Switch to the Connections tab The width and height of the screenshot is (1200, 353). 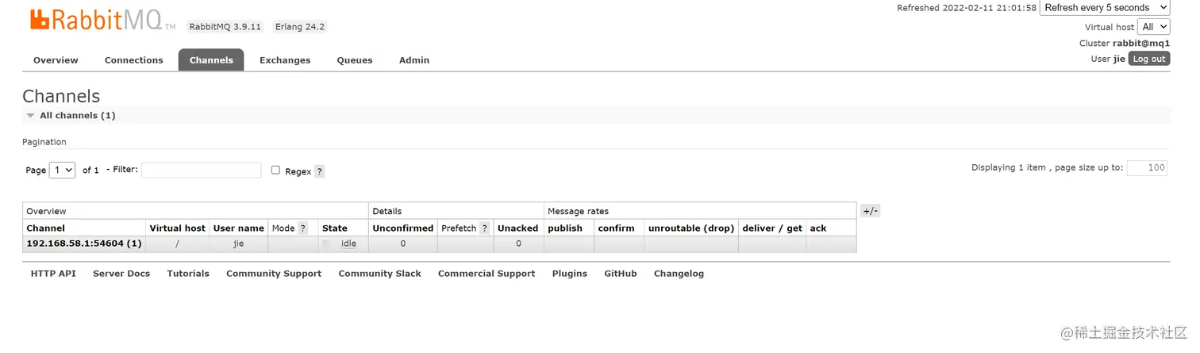(x=133, y=60)
